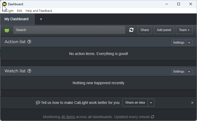Click the refresh icon beside the search bar

(x=131, y=30)
